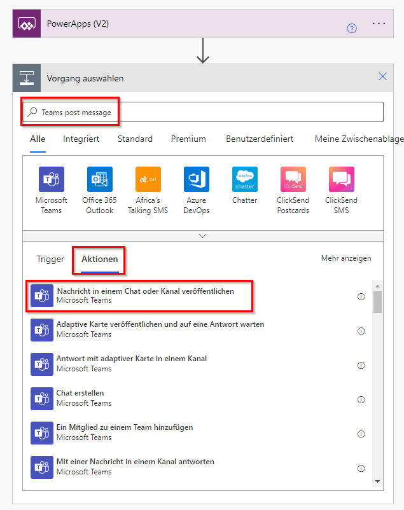The height and width of the screenshot is (510, 404).
Task: Click the actions list scroll-down arrow
Action: [378, 481]
